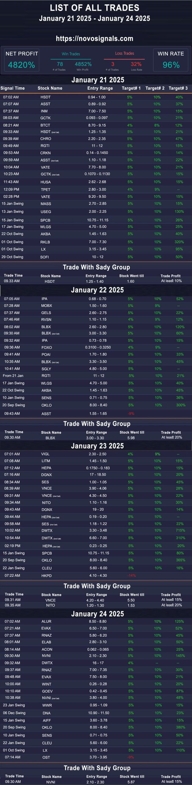The width and height of the screenshot is (192, 785).
Task: Click the January 24 2025 section heading
Action: (x=98, y=614)
